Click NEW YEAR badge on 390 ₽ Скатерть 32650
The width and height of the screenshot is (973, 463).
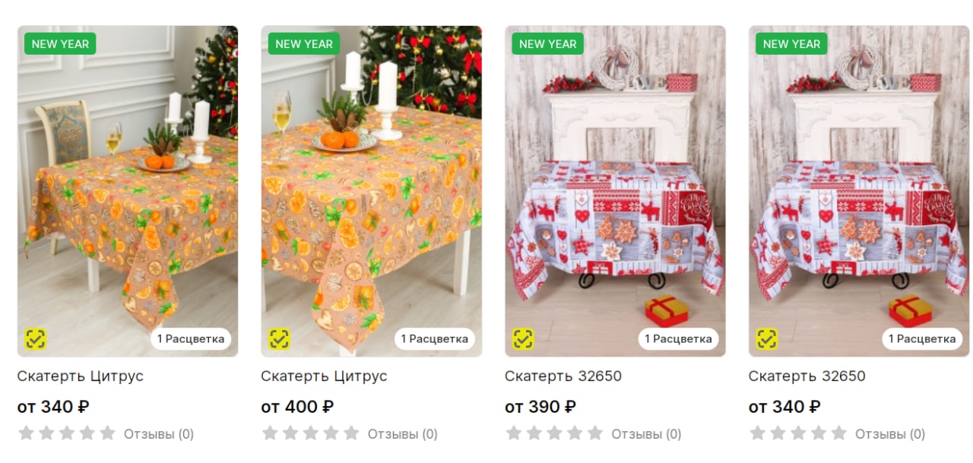[x=547, y=44]
